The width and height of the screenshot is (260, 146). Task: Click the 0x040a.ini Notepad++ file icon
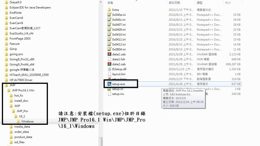(109, 15)
